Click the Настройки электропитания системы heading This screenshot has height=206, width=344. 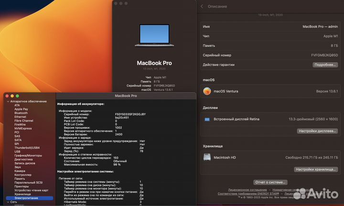[x=86, y=171]
